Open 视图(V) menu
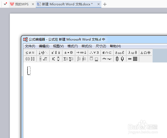 58,46
